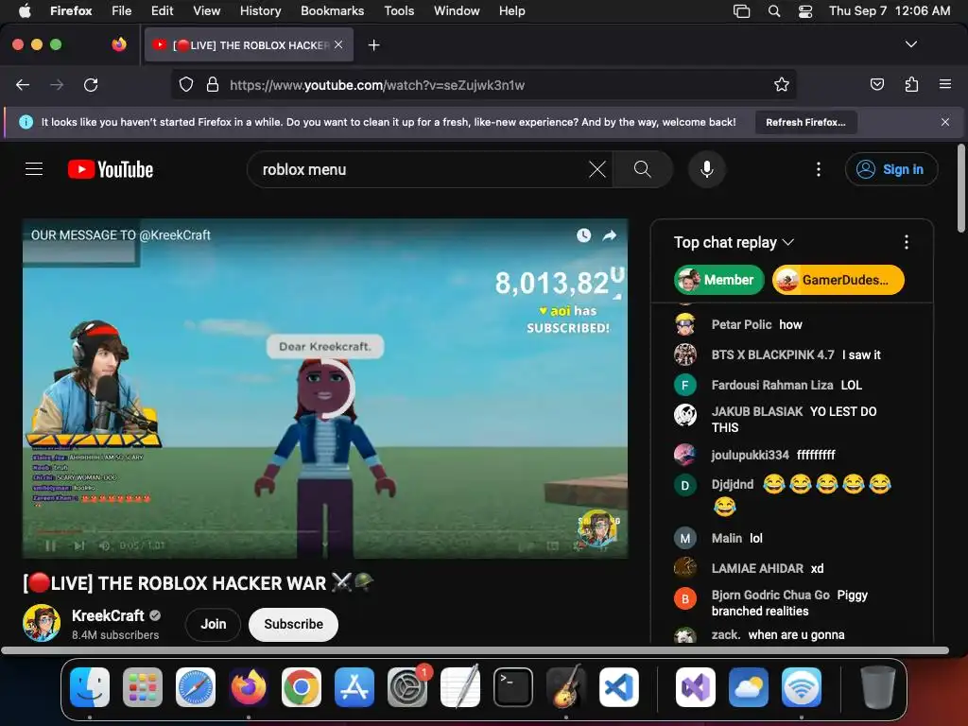Expand the list all tabs dropdown
Screen dimensions: 968x726
click(x=911, y=44)
